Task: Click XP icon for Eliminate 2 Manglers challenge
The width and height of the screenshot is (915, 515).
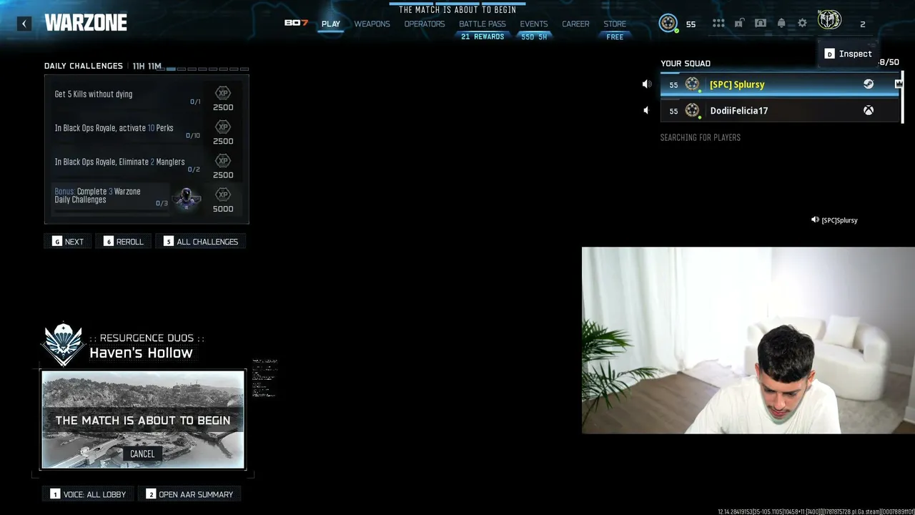Action: 223,161
